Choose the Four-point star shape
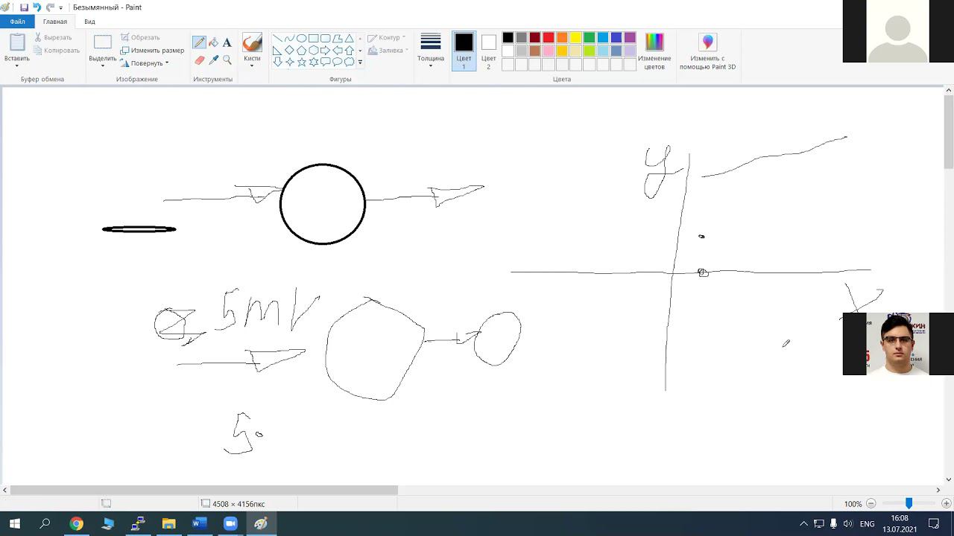Image resolution: width=954 pixels, height=536 pixels. pyautogui.click(x=289, y=63)
